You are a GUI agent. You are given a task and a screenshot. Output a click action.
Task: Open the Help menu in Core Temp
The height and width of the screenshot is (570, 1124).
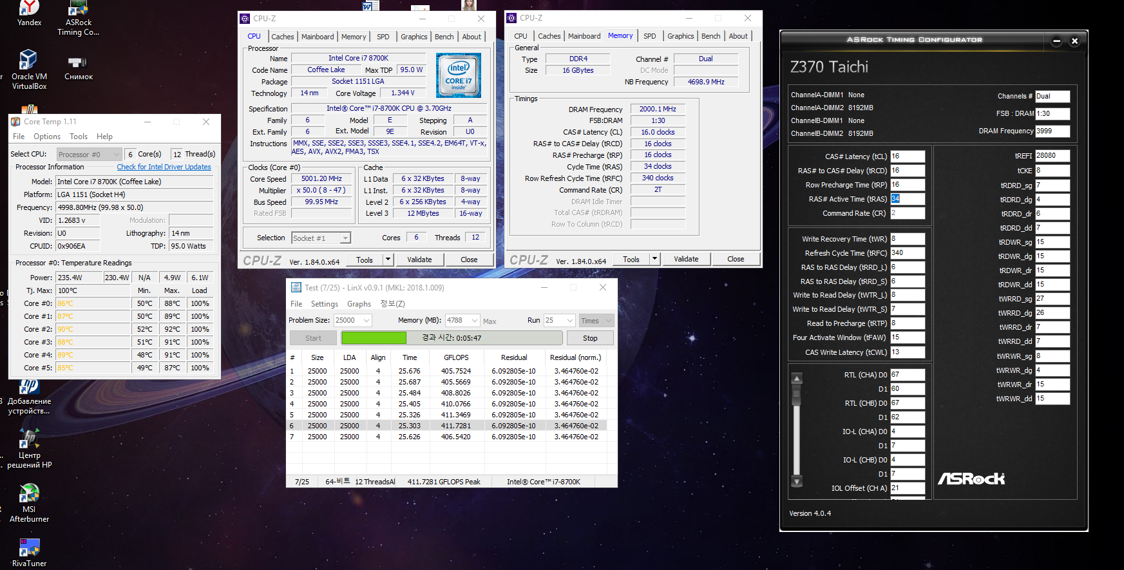104,137
